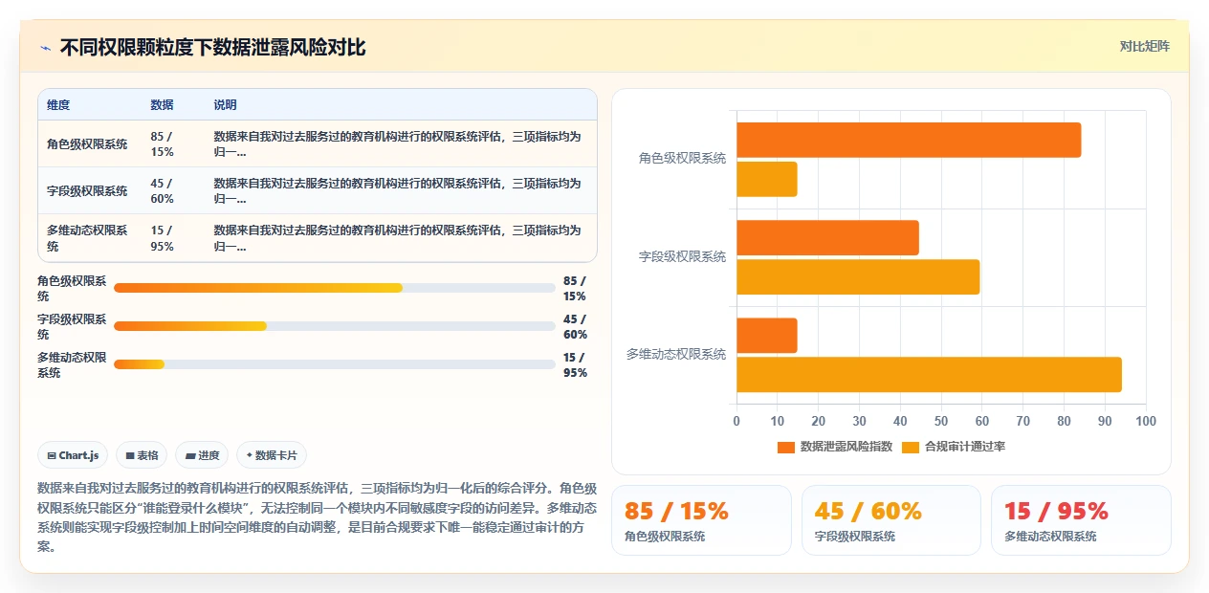Click the amber legend swatch for 合规审计通过率

911,447
